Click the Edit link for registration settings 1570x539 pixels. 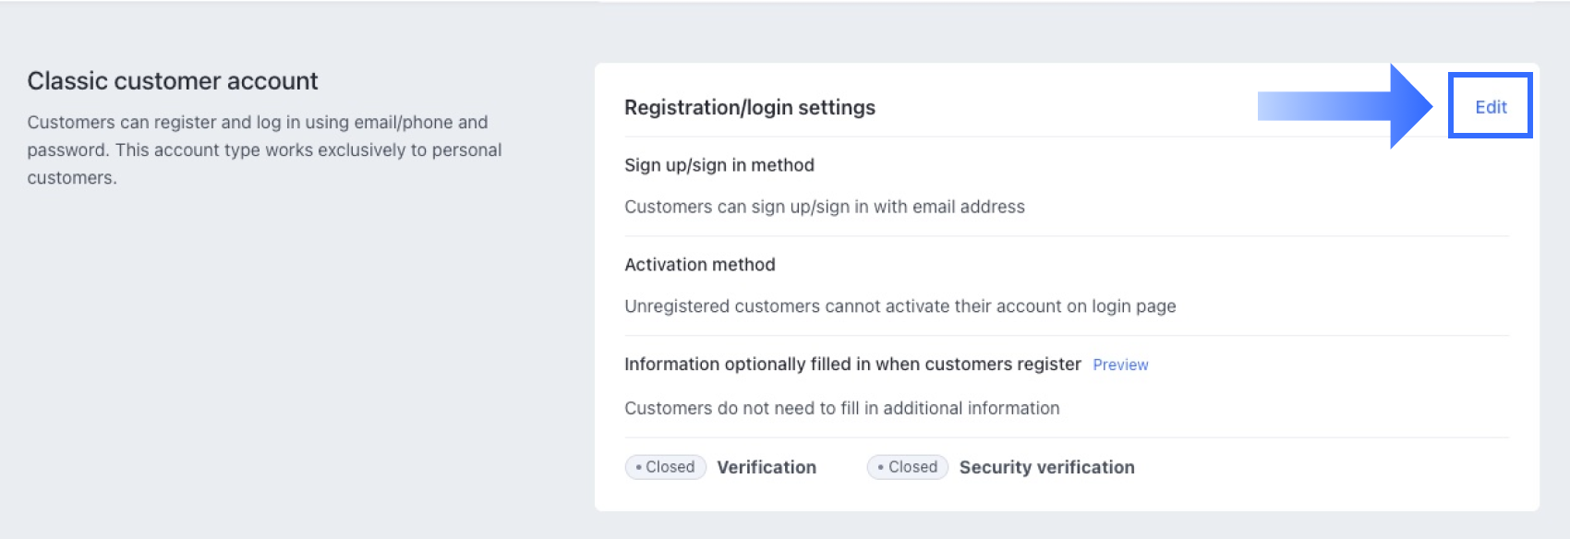(1491, 107)
